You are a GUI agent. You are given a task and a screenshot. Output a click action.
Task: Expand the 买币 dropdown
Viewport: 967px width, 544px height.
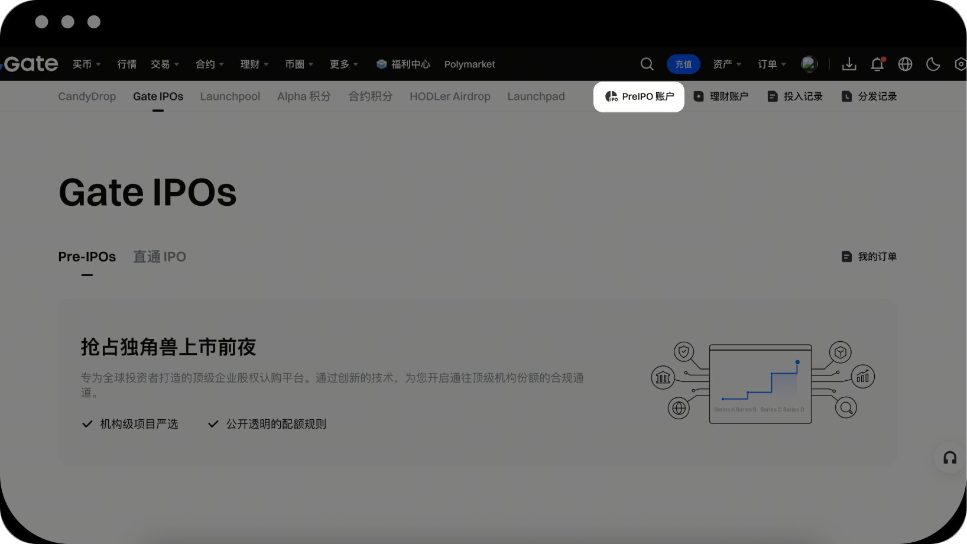(x=86, y=64)
